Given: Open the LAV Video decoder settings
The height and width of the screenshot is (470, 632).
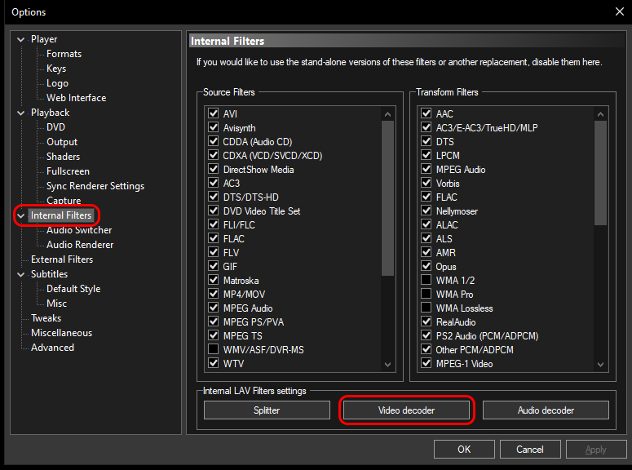Looking at the screenshot, I should coord(406,410).
